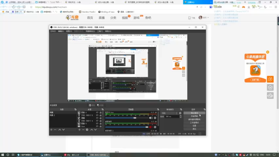Open the OBS Tools menu (工具)
This screenshot has width=279, height=157.
[x=100, y=31]
